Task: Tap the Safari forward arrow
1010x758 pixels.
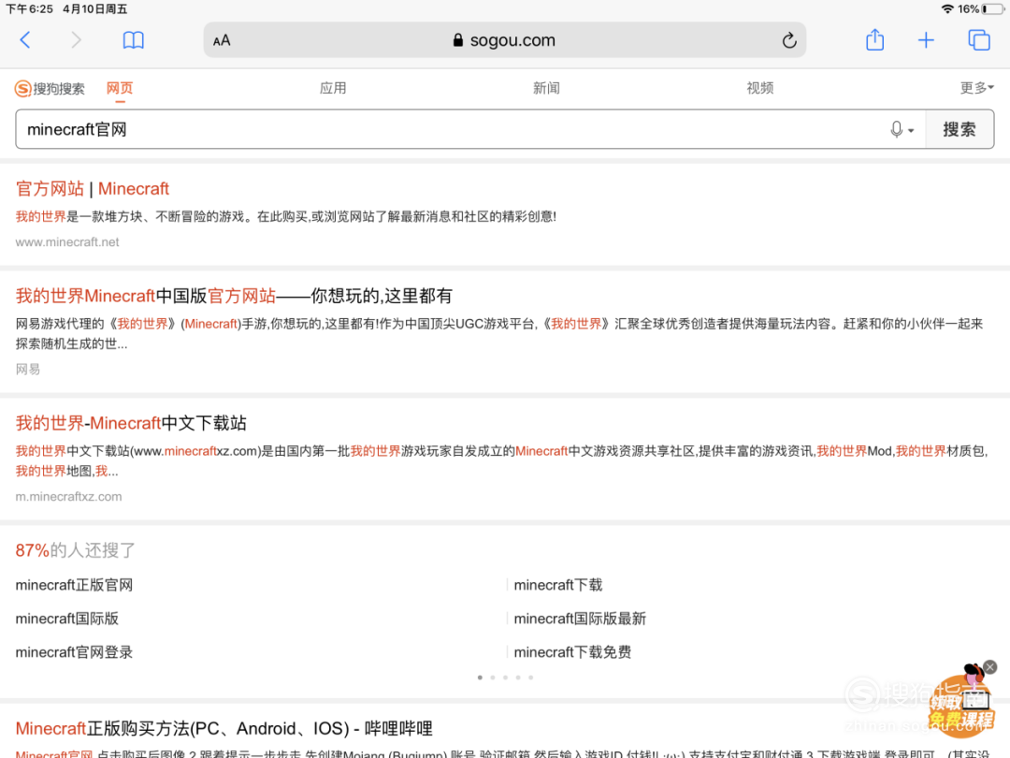Action: point(76,40)
